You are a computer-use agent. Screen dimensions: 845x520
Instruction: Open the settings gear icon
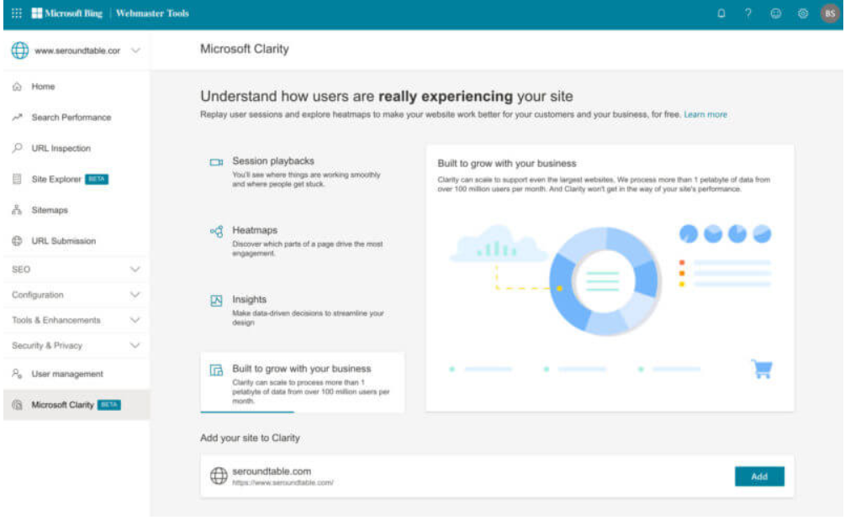click(803, 13)
